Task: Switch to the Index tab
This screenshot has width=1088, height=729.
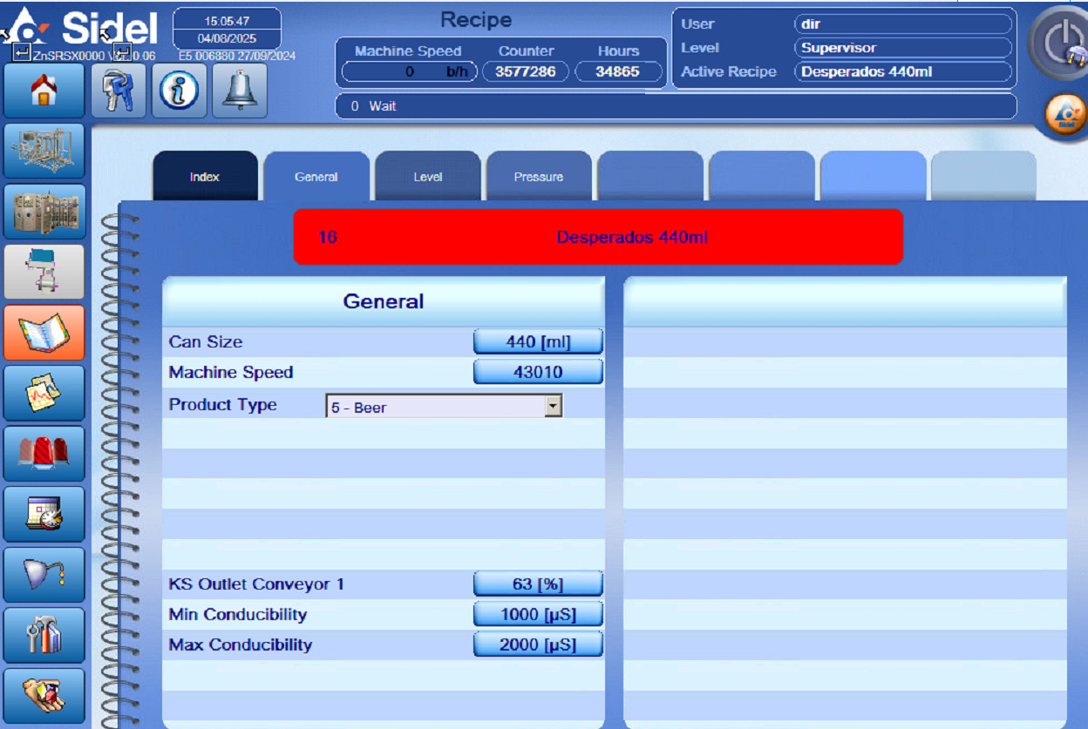Action: click(205, 177)
